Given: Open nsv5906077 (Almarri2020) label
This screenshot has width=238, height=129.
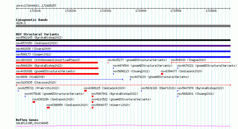Looking at the screenshot, I should point(111,105).
